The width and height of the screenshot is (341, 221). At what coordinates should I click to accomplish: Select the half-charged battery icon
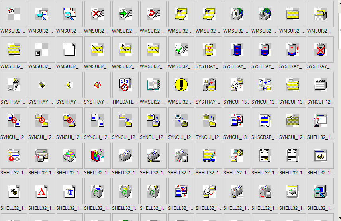(x=265, y=49)
